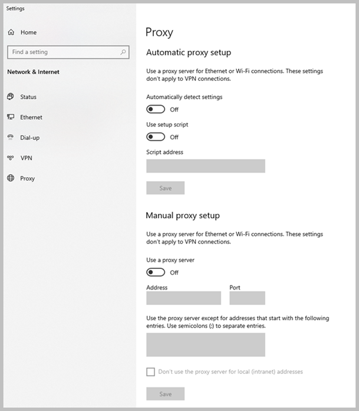Enable the Use setup script toggle
The image size is (359, 411).
(156, 137)
